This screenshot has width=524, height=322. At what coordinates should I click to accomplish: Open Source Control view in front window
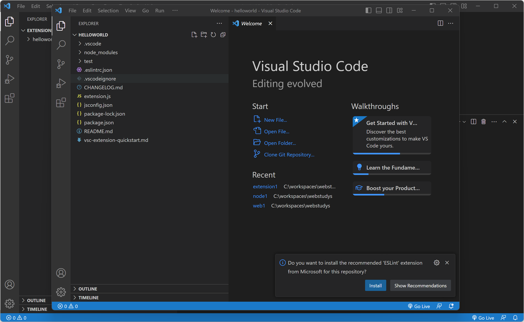click(x=61, y=64)
